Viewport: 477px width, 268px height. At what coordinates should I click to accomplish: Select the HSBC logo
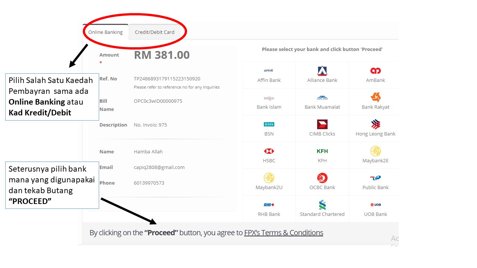[269, 151]
